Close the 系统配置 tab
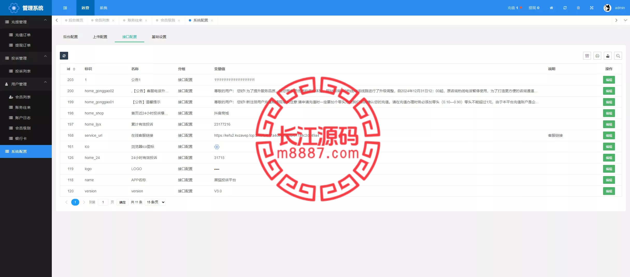This screenshot has width=630, height=277. pos(212,20)
